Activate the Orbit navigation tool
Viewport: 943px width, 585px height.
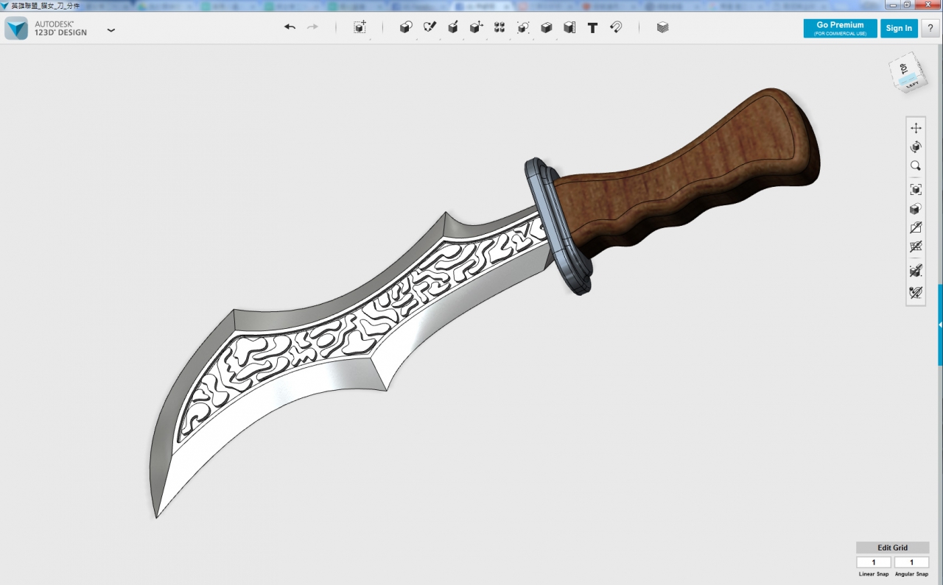tap(916, 147)
